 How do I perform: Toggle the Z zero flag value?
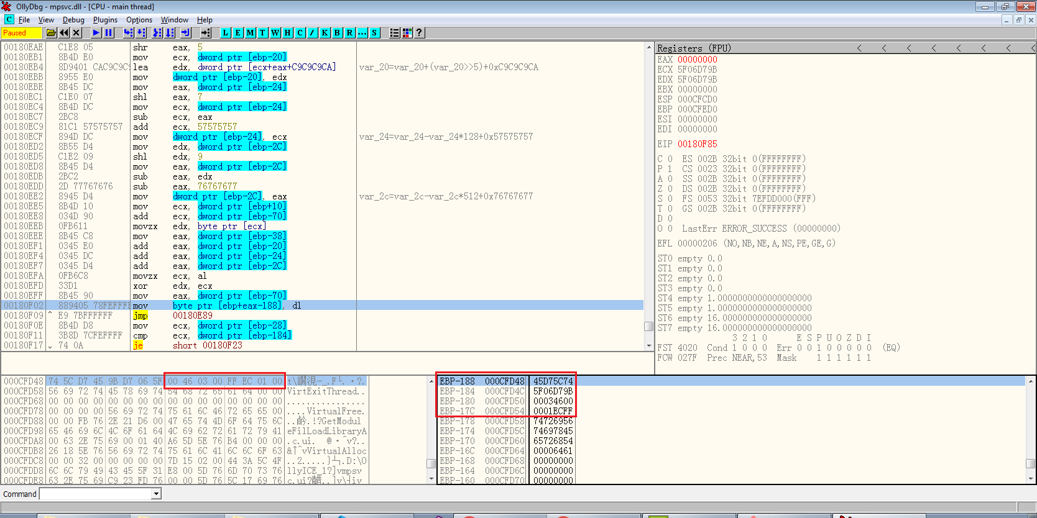670,189
